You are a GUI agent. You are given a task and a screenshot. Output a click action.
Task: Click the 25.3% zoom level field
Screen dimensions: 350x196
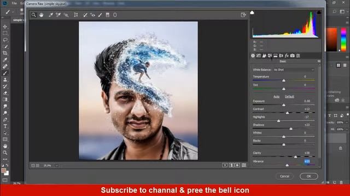47,166
